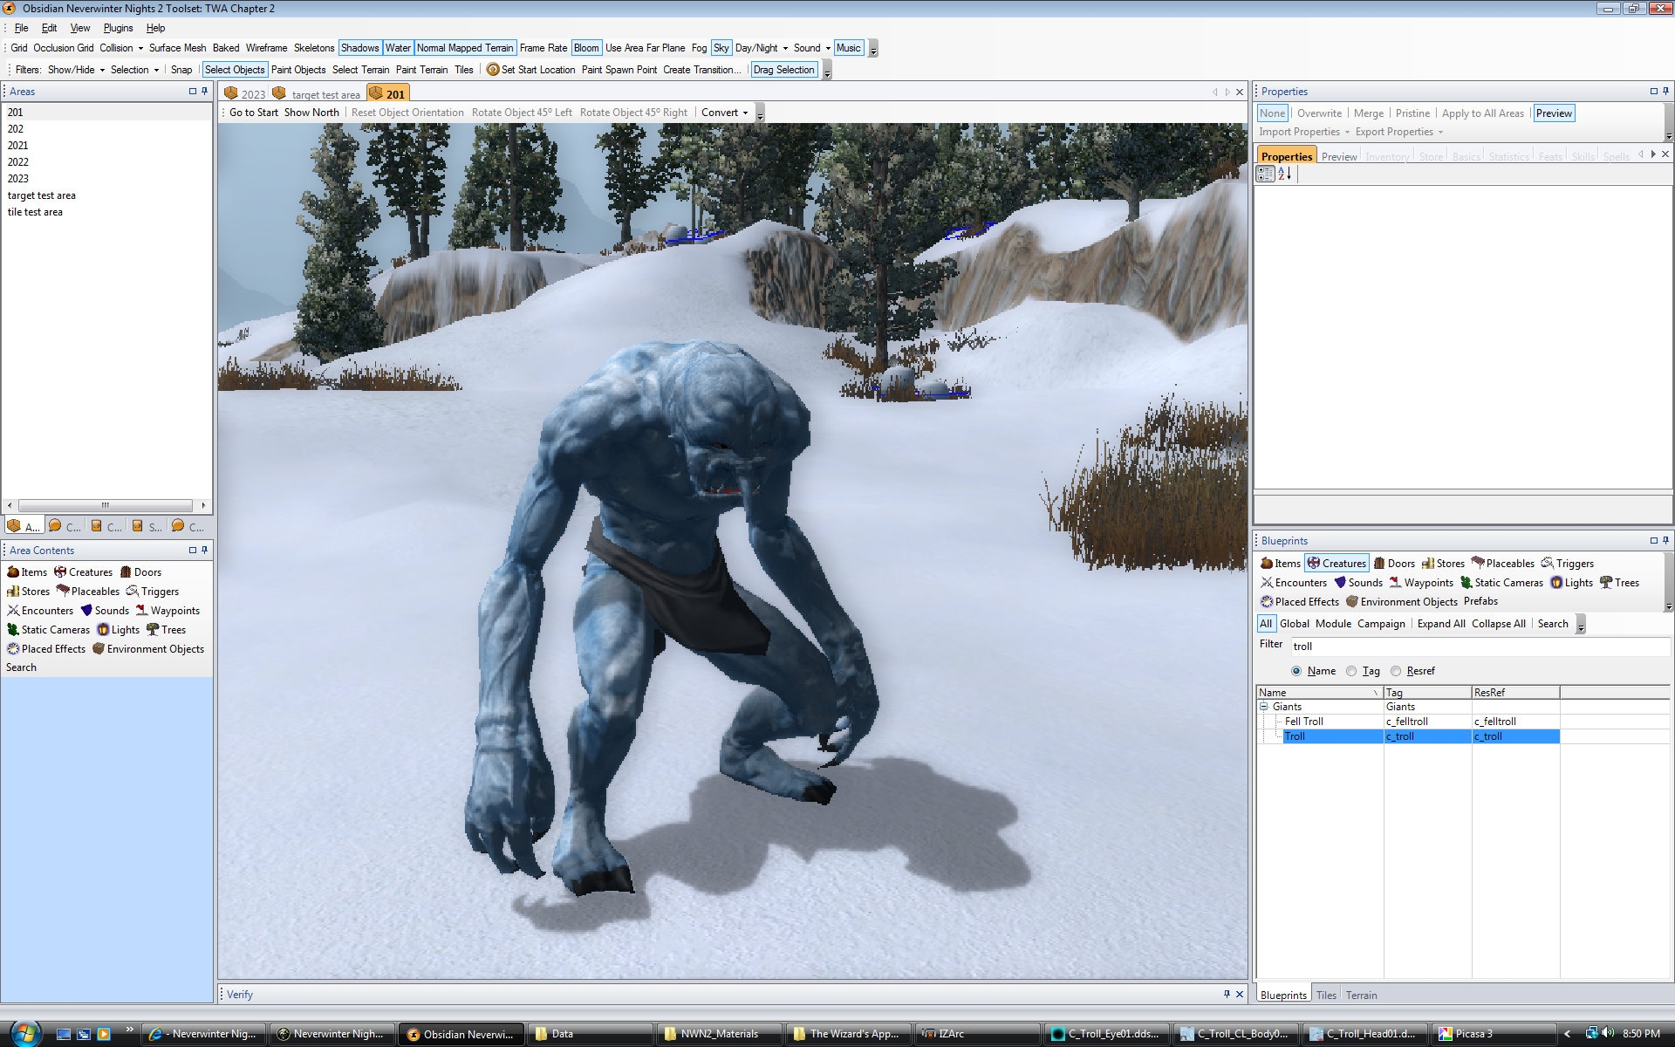This screenshot has height=1047, width=1675.
Task: Click Static Cameras icon in Area Contents
Action: coord(13,630)
